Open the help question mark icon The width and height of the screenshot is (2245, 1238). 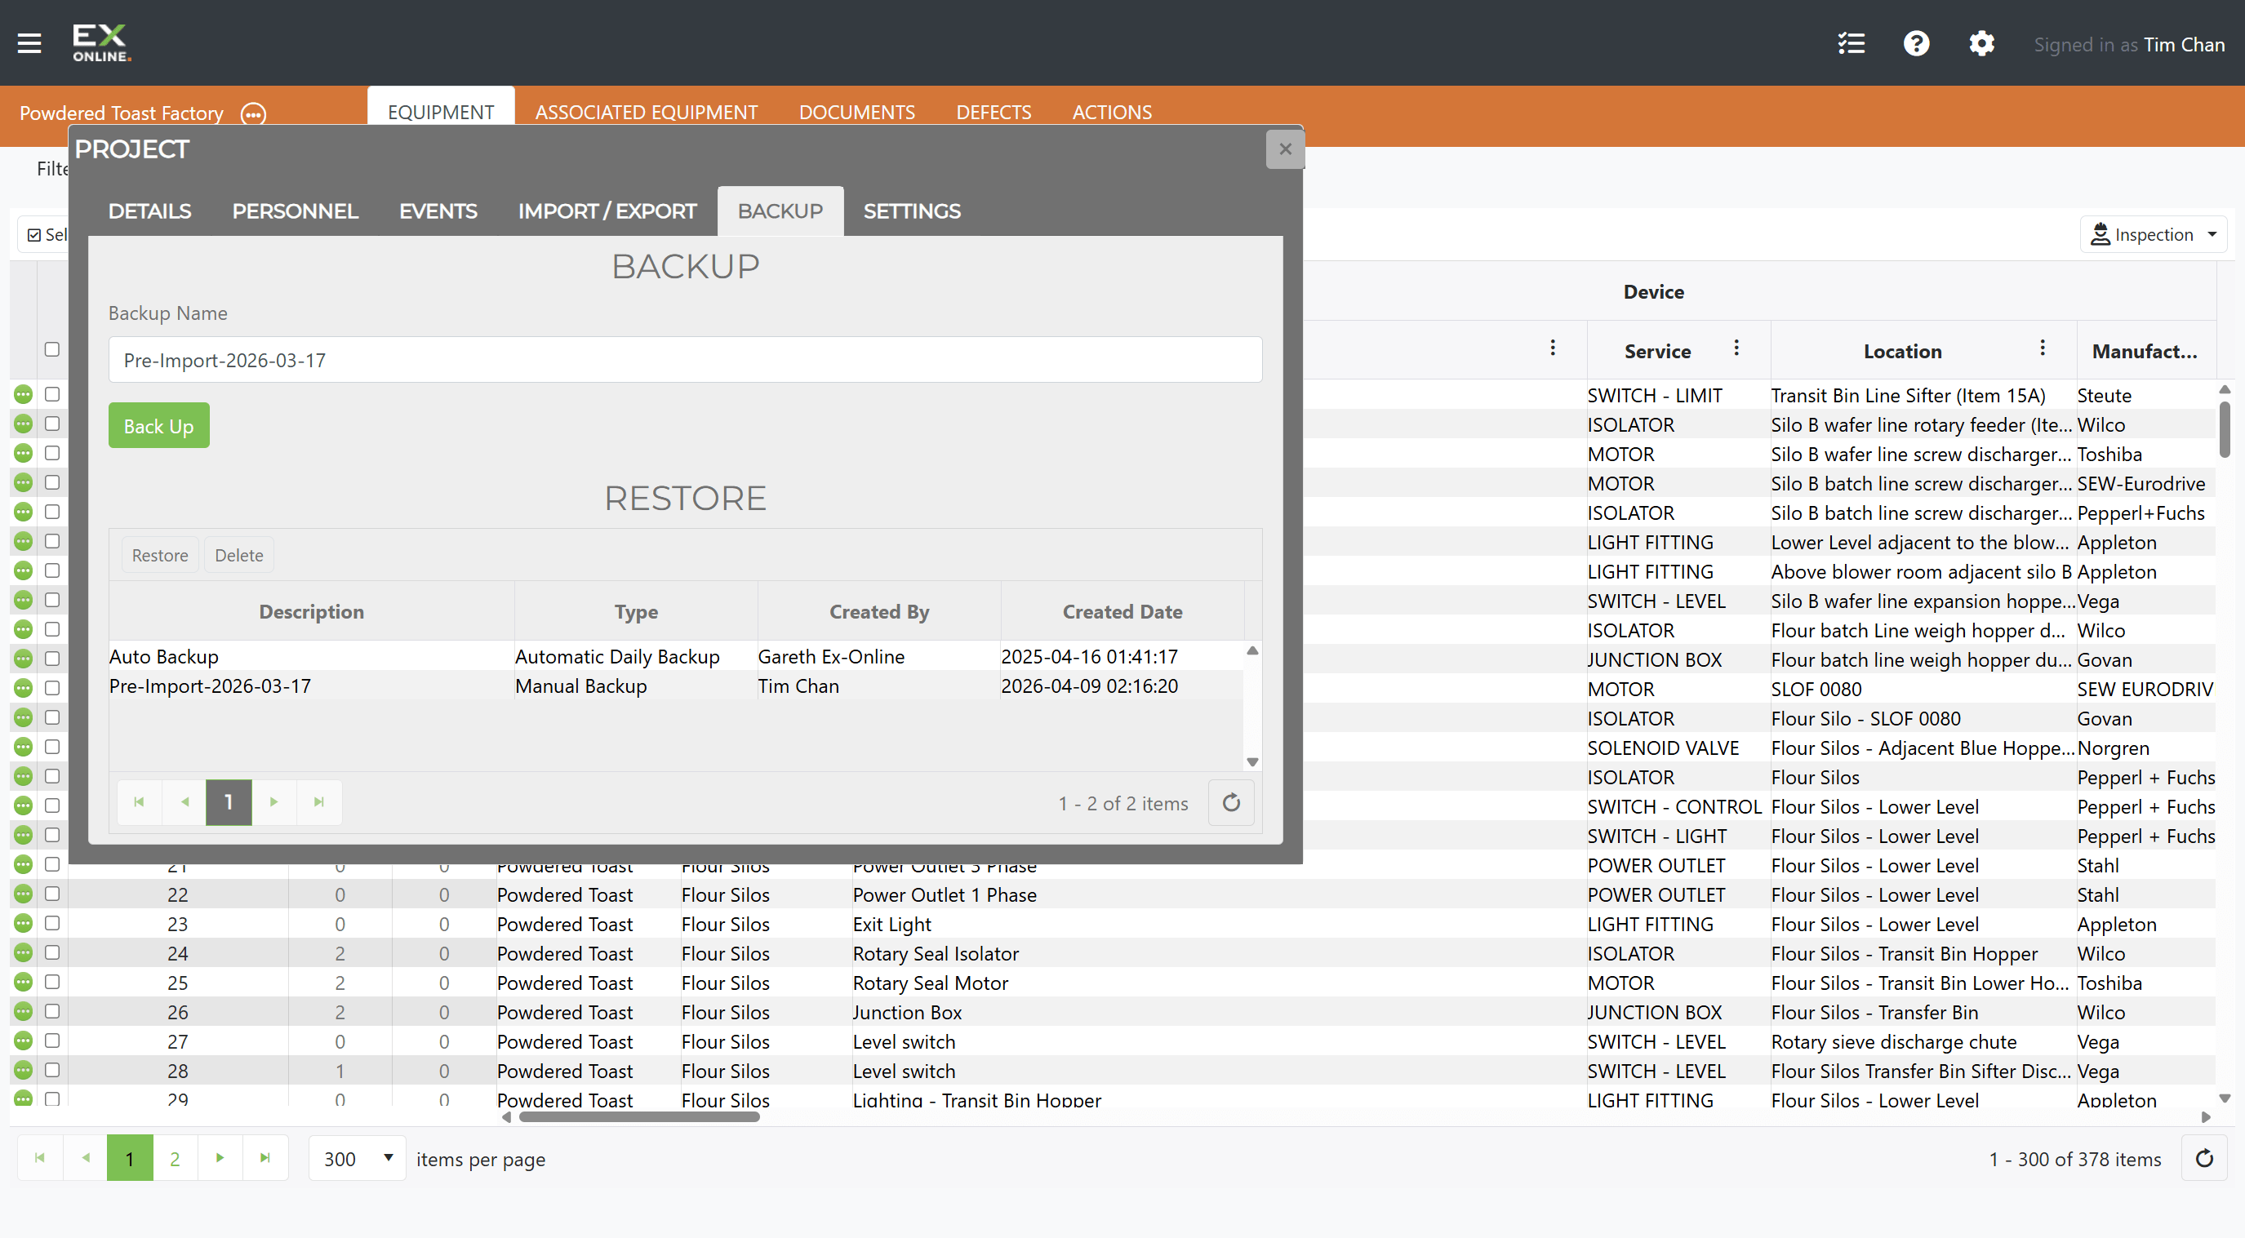[x=1917, y=43]
